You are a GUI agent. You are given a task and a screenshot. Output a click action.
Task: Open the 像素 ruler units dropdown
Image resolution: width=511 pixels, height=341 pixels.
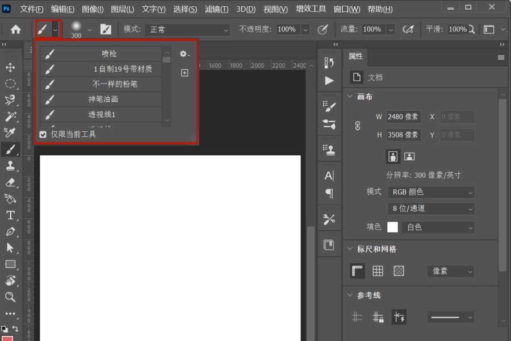point(450,271)
